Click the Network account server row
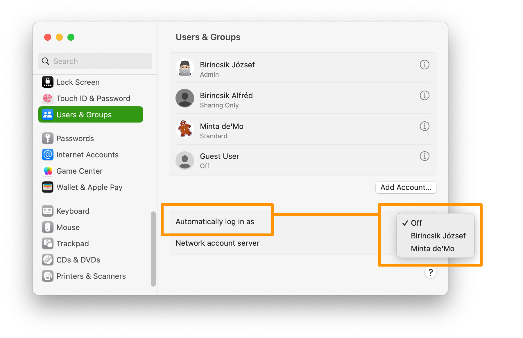The image size is (523, 338). [x=303, y=243]
